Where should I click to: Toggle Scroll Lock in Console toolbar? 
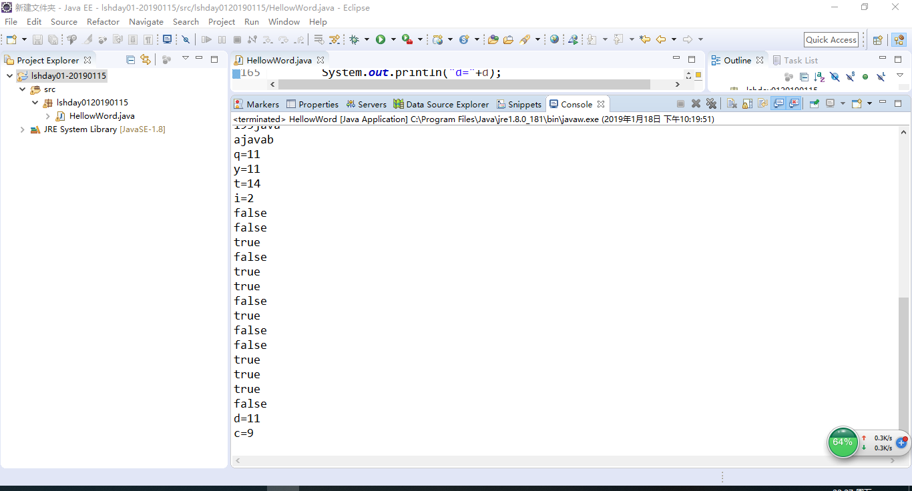click(x=747, y=104)
